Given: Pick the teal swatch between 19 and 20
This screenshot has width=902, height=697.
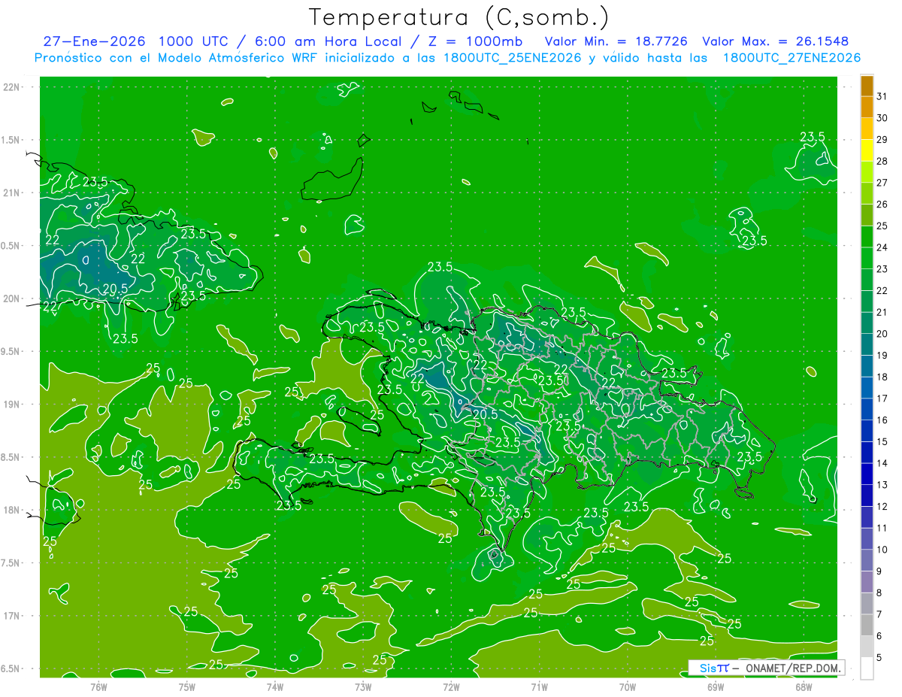Looking at the screenshot, I should 867,345.
